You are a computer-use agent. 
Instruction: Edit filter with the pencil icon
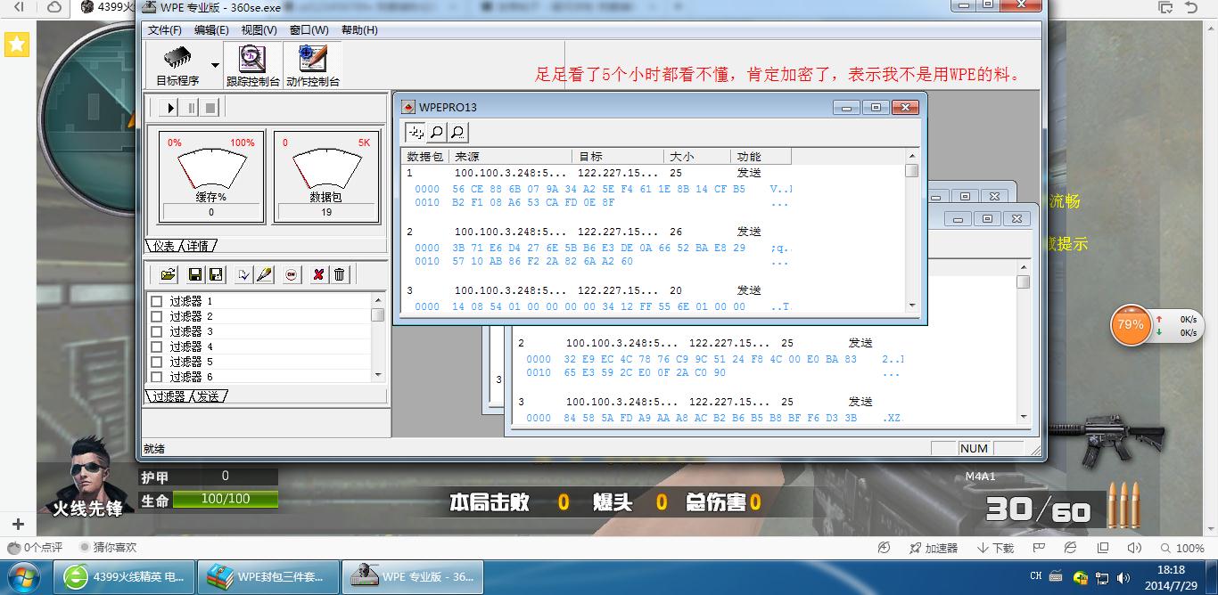pyautogui.click(x=264, y=274)
